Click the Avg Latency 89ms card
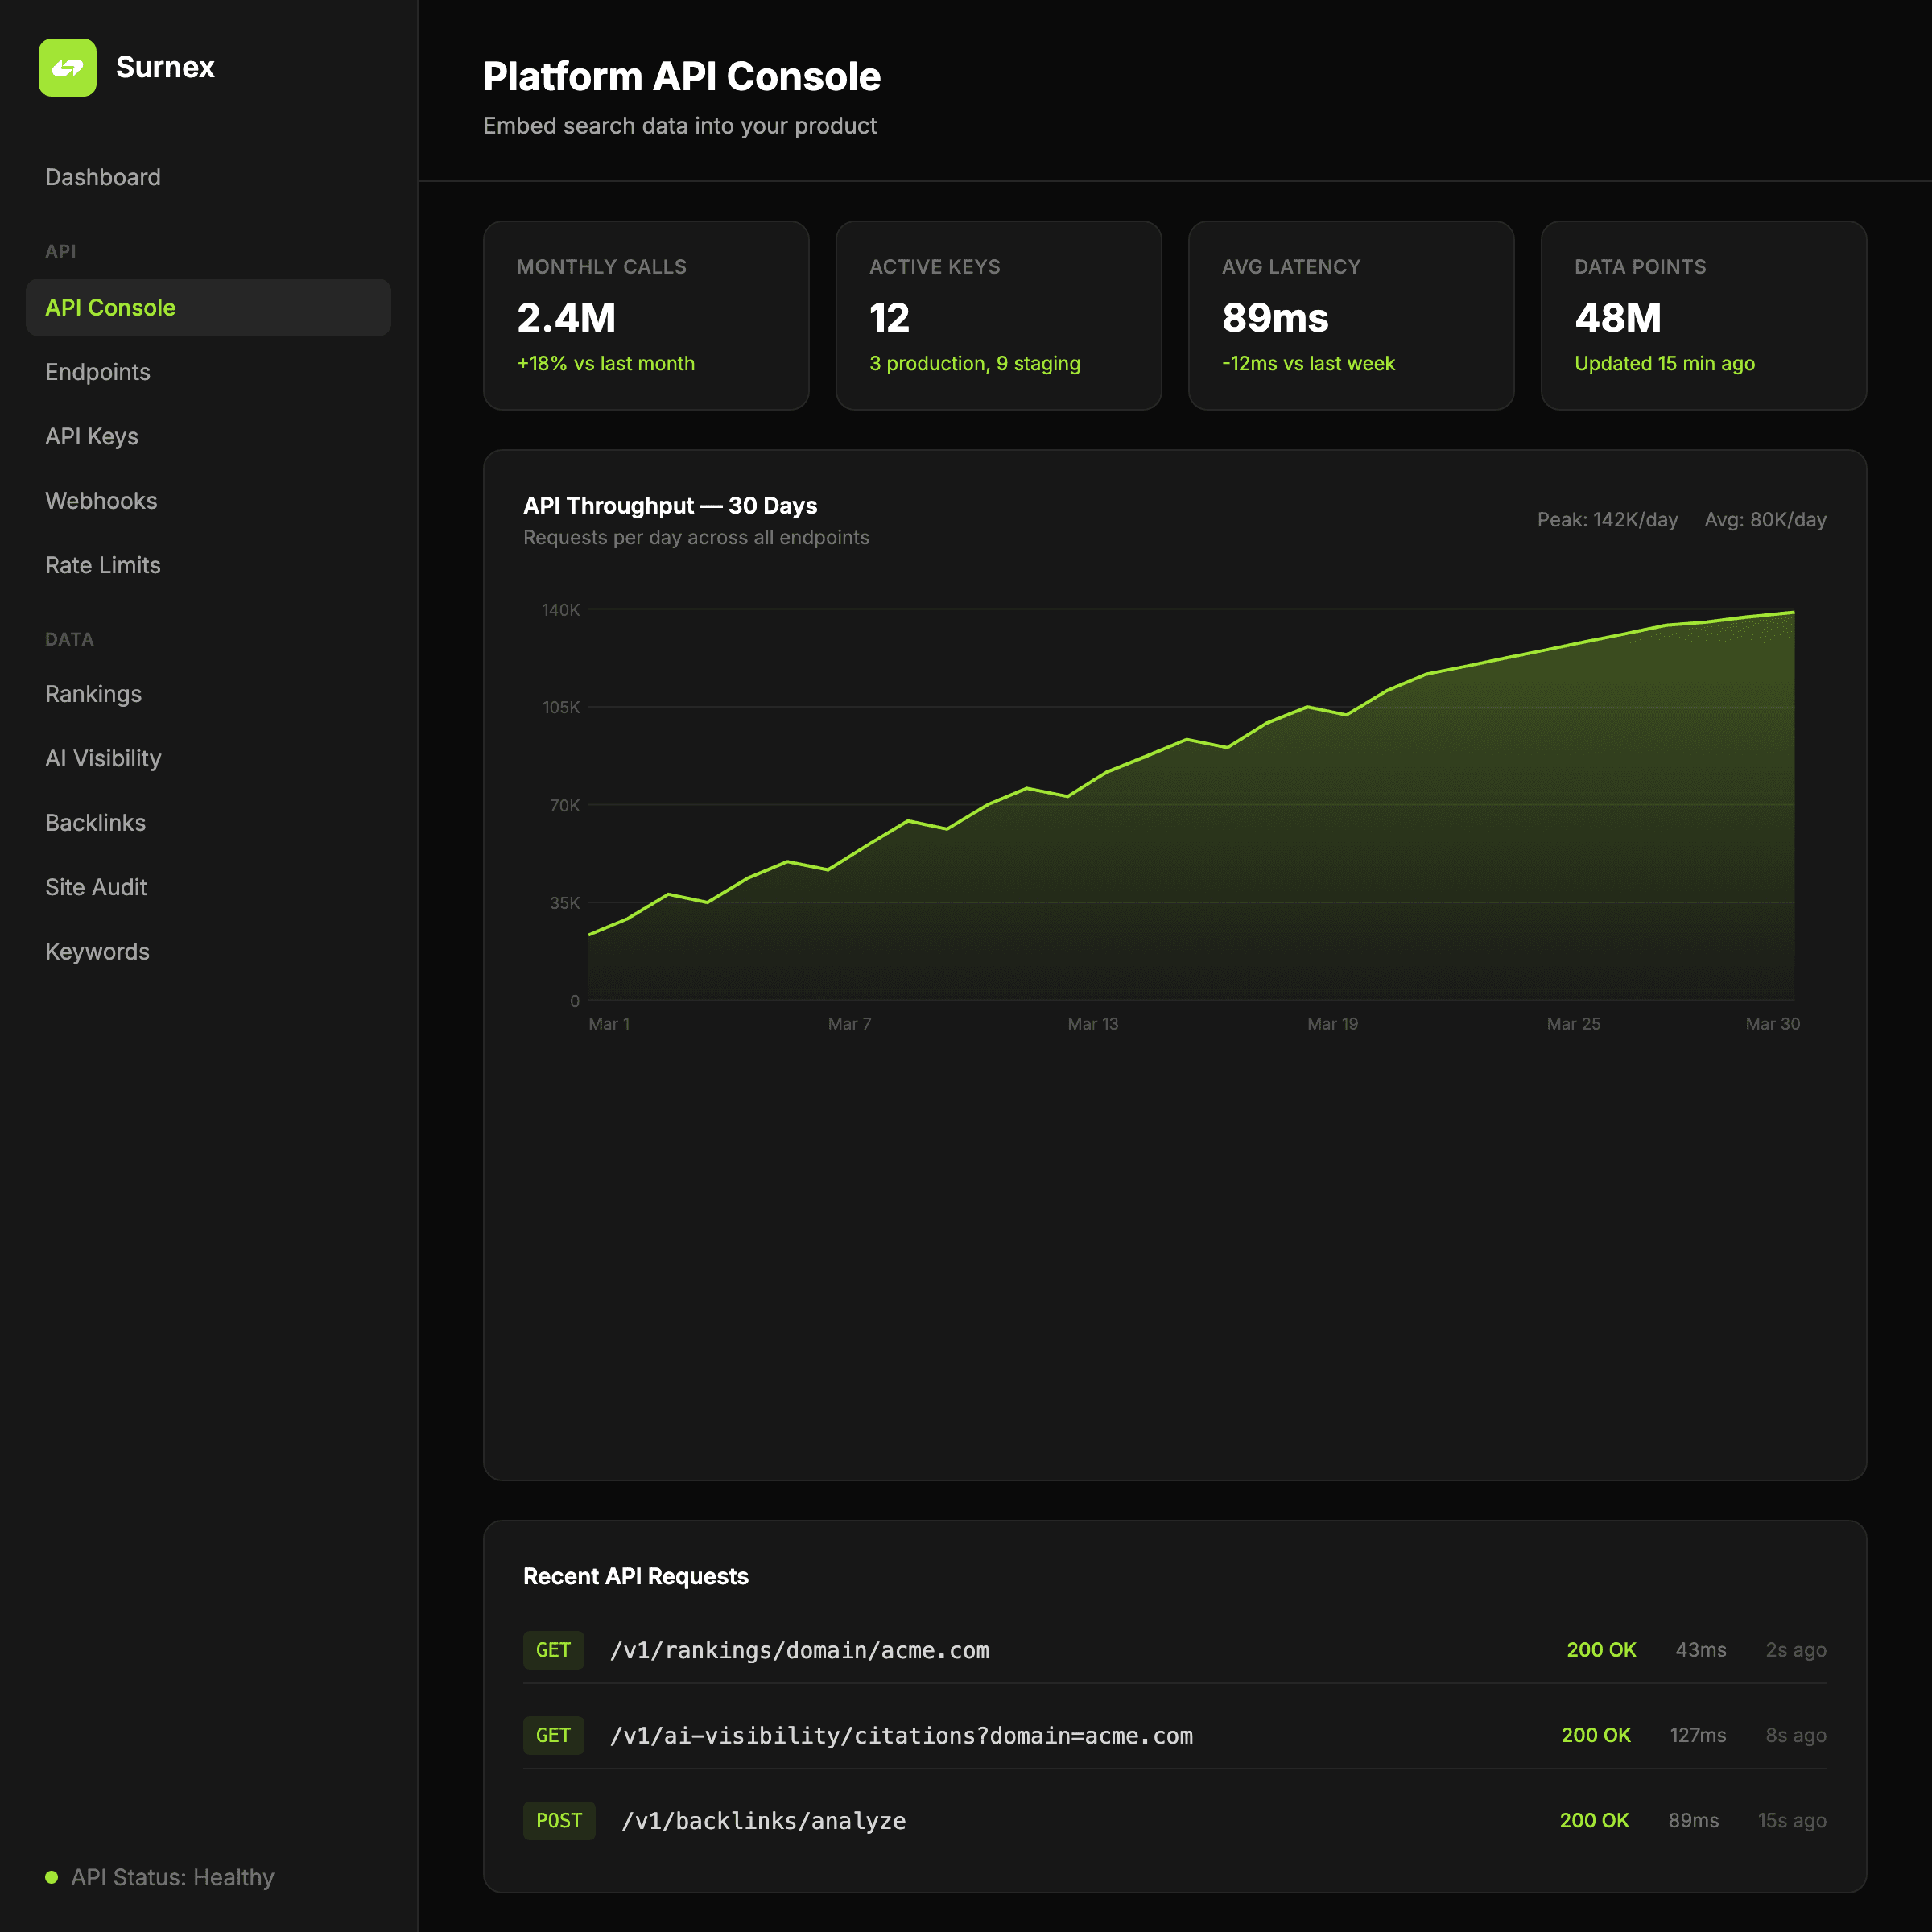Image resolution: width=1932 pixels, height=1932 pixels. 1350,315
